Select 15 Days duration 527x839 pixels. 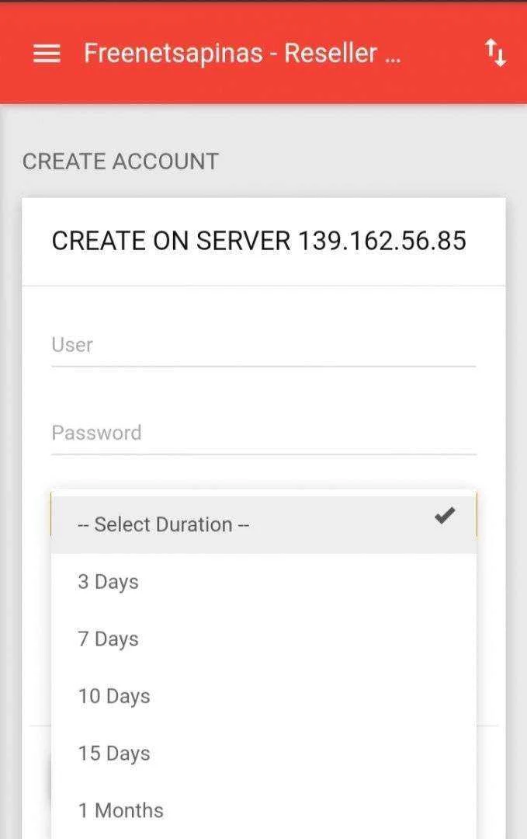click(264, 754)
